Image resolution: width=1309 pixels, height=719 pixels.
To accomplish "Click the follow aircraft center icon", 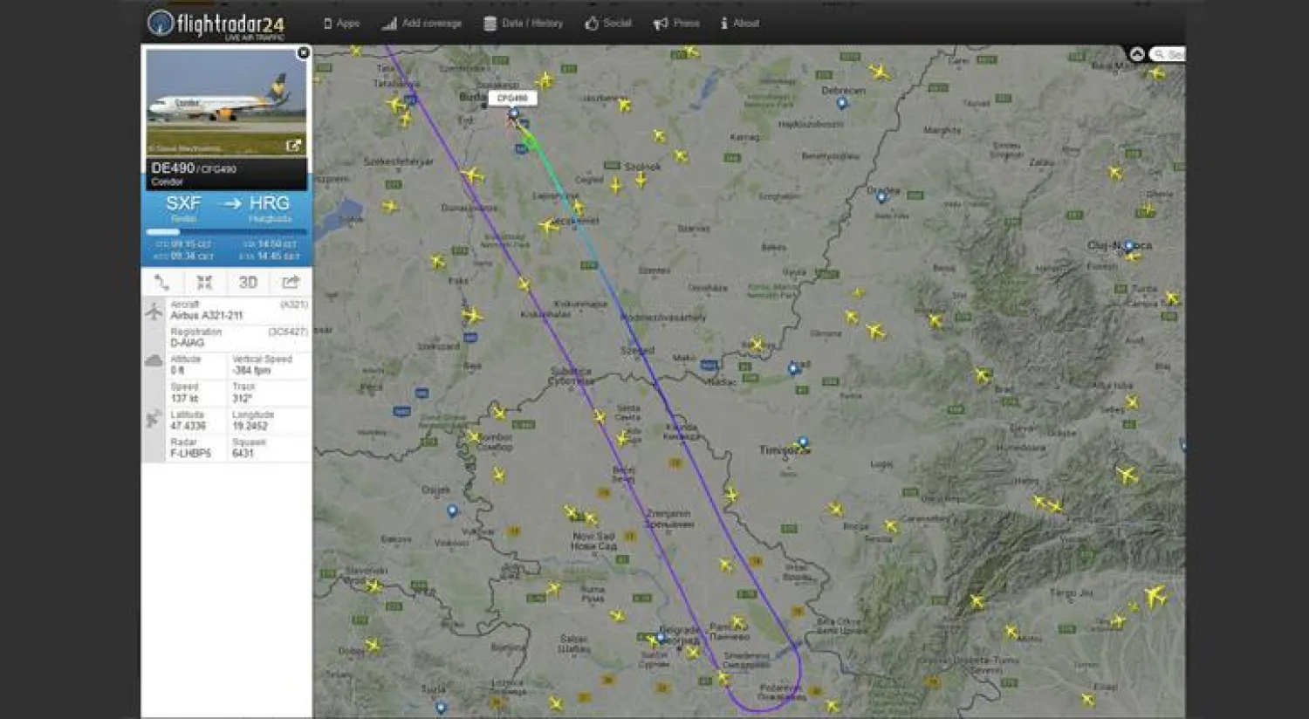I will point(204,282).
